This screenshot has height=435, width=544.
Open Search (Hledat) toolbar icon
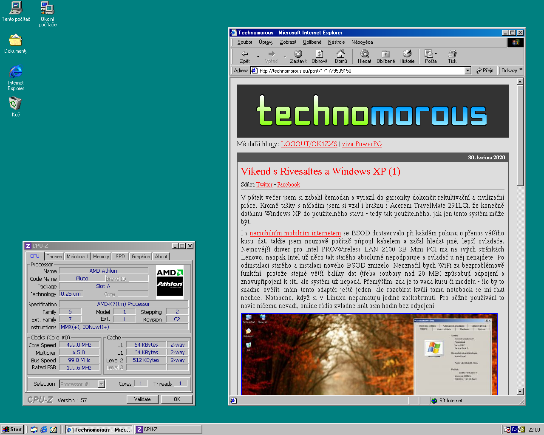pyautogui.click(x=364, y=54)
